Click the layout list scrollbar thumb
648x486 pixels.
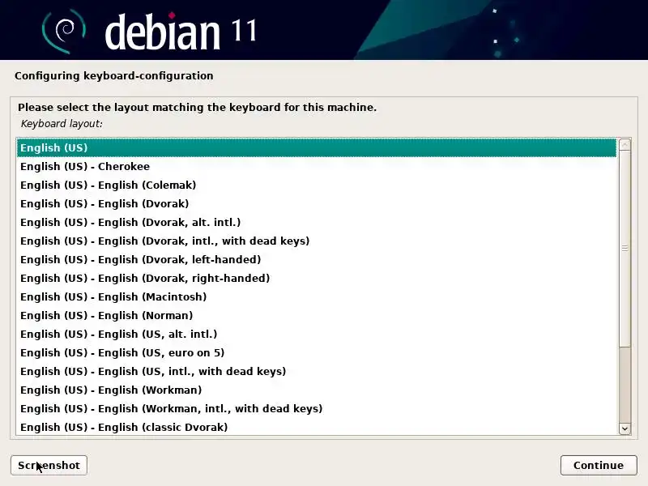625,249
